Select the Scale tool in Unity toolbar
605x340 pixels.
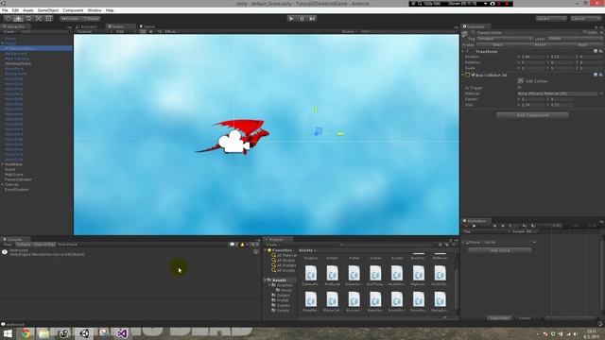click(39, 19)
